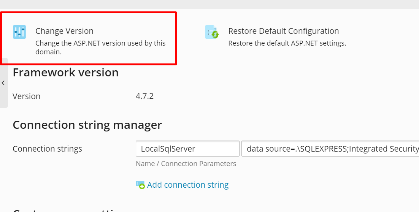Viewport: 419px width, 212px height.
Task: Click the Change ASP.NET version description text
Action: tap(100, 47)
